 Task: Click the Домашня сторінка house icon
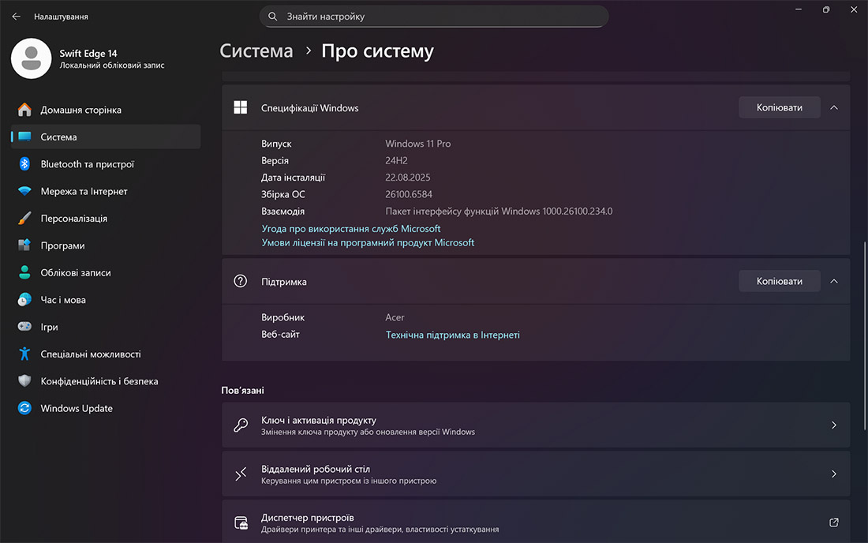[x=24, y=110]
